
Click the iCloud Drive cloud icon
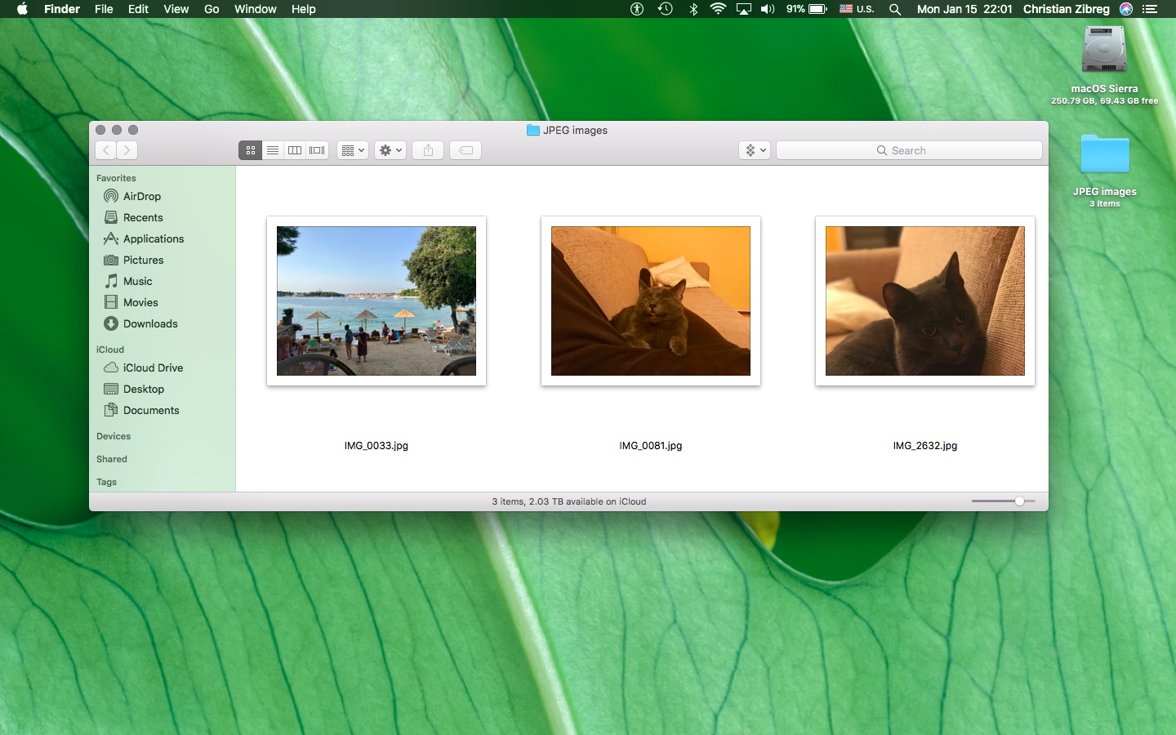coord(111,367)
